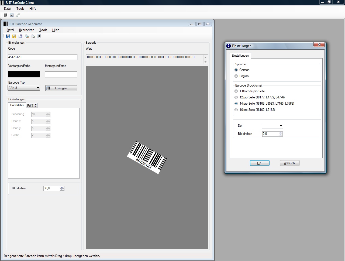Increase Bild drehen value in settings dialog
345x261 pixels.
(281, 133)
